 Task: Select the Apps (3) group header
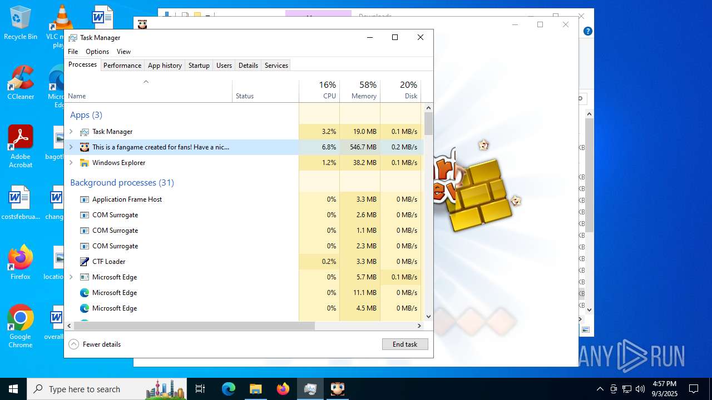(x=86, y=115)
